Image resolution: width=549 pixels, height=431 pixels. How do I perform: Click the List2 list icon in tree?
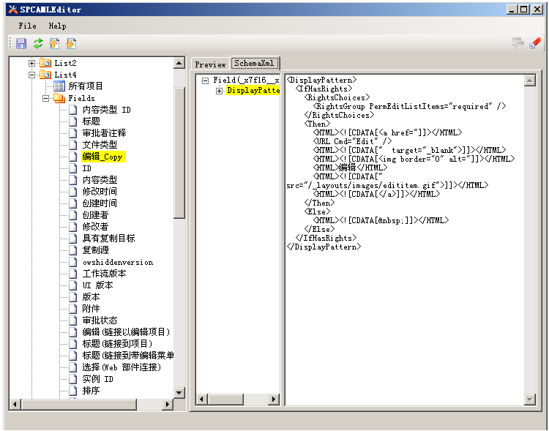point(45,63)
